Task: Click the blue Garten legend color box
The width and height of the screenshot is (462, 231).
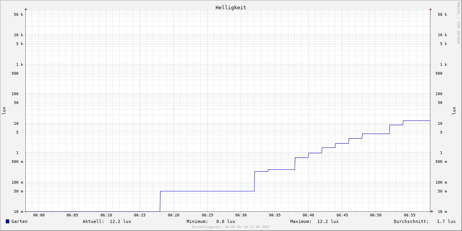Action: pos(7,221)
